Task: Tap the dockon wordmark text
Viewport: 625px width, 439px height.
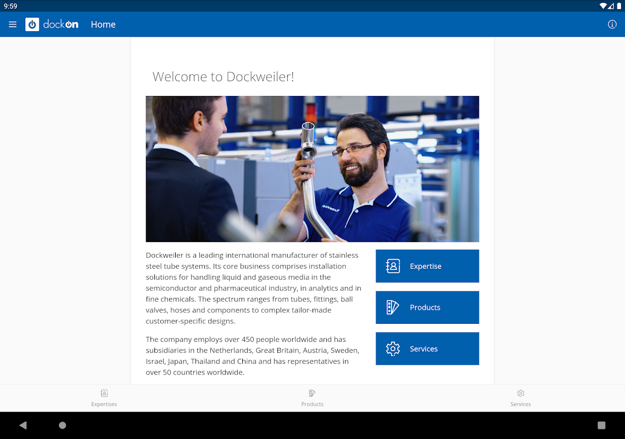Action: point(60,24)
